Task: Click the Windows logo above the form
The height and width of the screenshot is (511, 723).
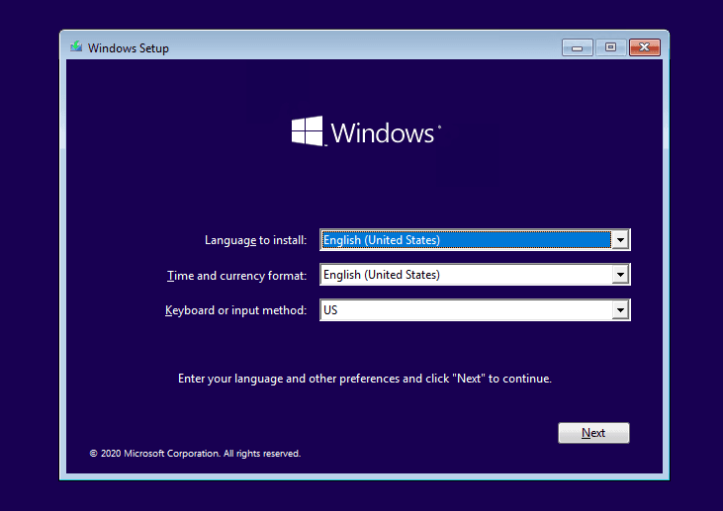Action: [x=308, y=132]
